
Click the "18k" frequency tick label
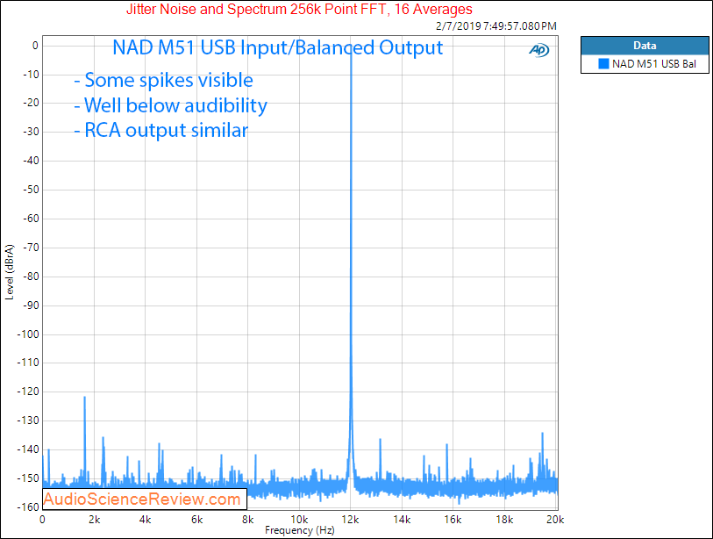[504, 520]
